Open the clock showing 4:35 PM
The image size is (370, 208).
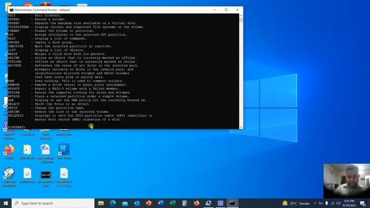click(x=349, y=203)
